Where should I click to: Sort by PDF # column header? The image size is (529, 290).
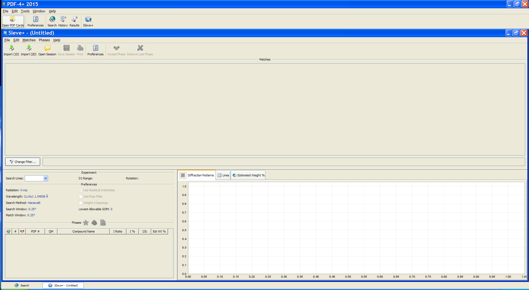[x=35, y=231]
